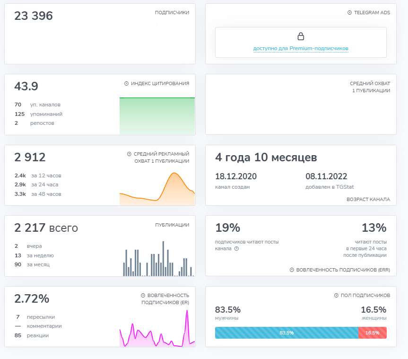
Task: Open 'доступно для Premium-подписчиков' link
Action: 301,48
